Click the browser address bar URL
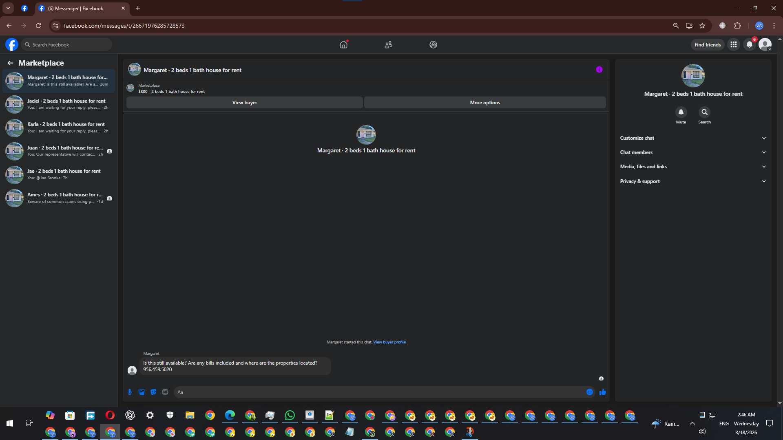This screenshot has height=440, width=783. 124,26
